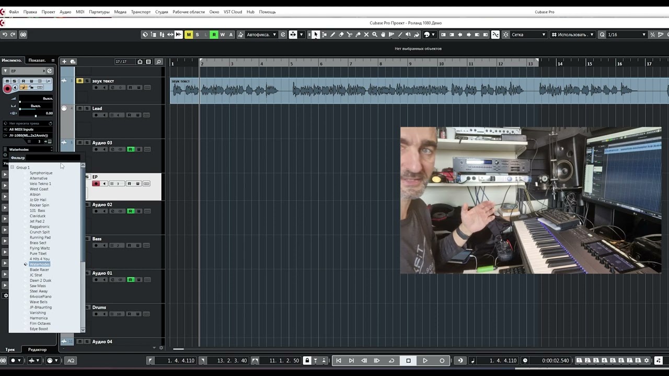Select the Split scissors tool
Viewport: 669px width, 376px height.
[350, 34]
